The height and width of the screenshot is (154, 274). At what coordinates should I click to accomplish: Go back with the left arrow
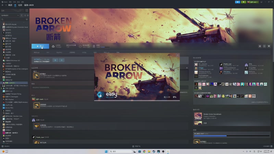pyautogui.click(x=2, y=5)
